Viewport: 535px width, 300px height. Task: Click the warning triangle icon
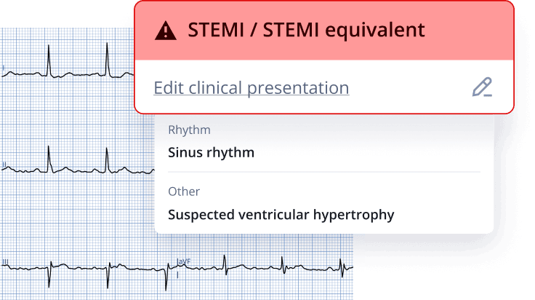click(x=166, y=31)
